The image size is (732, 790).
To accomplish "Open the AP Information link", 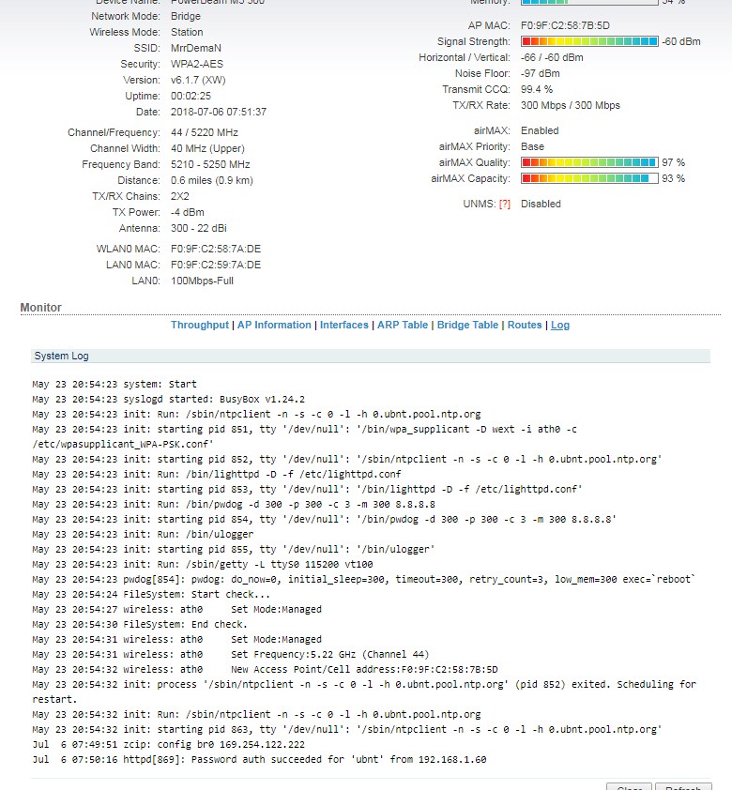I will click(x=274, y=325).
